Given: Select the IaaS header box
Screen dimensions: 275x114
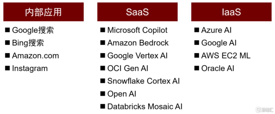Looking at the screenshot, I should click(231, 12).
